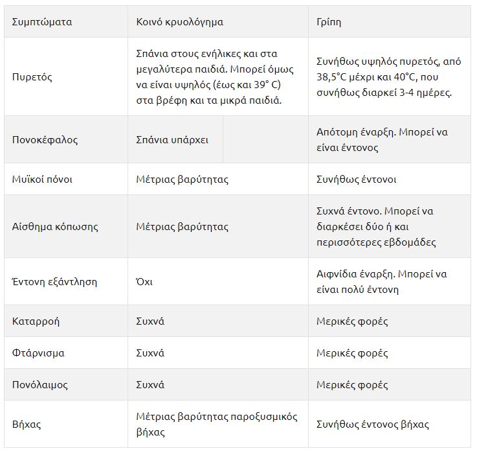
Task: Click the Σπάνια υπάρχει cell
Action: 172,140
